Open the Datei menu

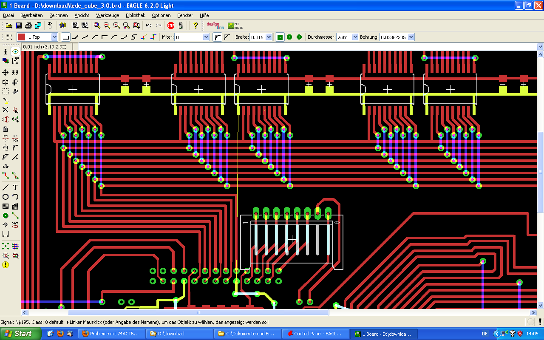tap(8, 15)
